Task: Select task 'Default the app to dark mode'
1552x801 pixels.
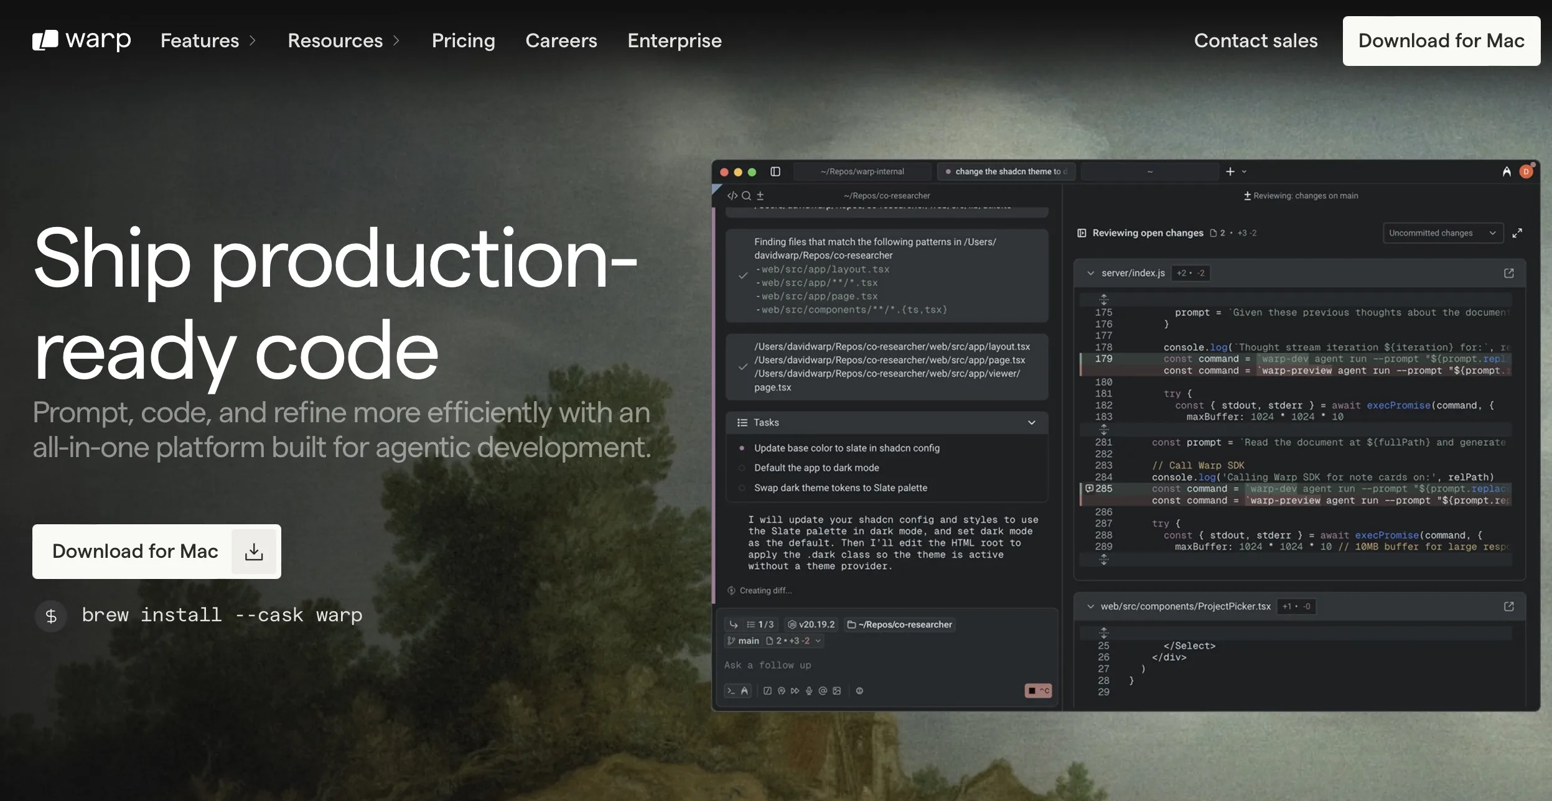Action: tap(816, 468)
